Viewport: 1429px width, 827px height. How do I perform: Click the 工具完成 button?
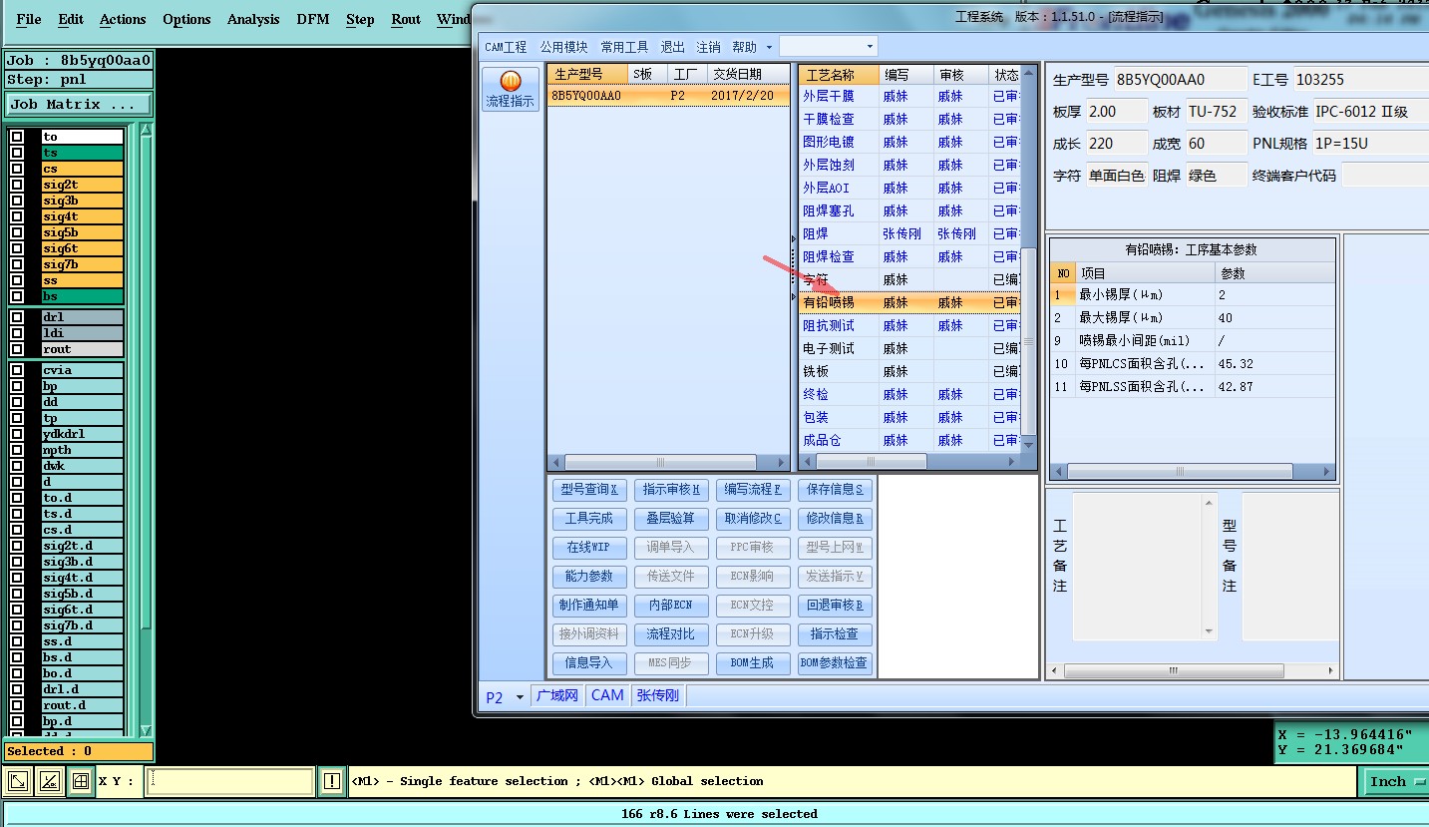point(589,519)
